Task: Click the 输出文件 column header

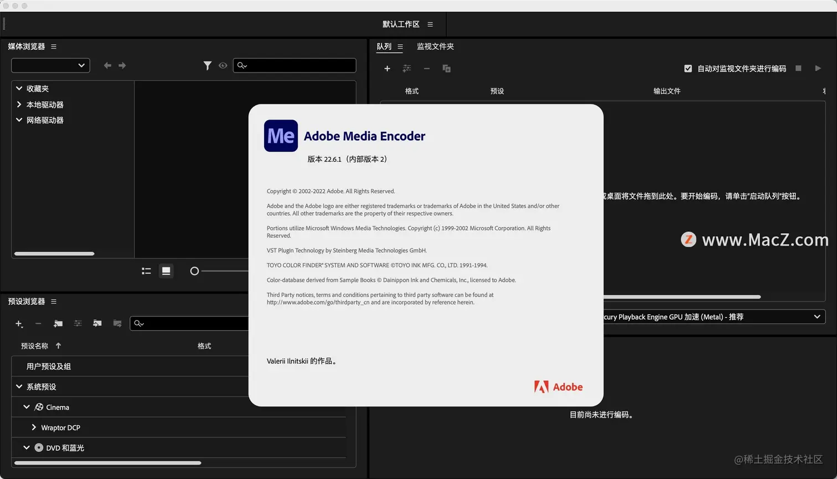Action: pyautogui.click(x=667, y=91)
